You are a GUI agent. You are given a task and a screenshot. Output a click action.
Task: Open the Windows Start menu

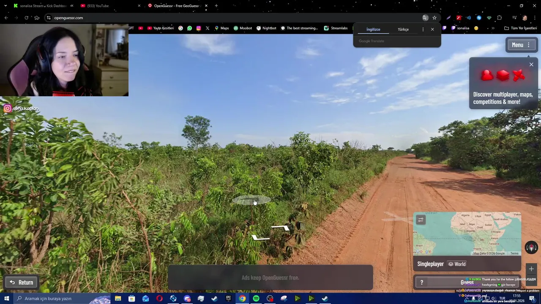[6, 299]
